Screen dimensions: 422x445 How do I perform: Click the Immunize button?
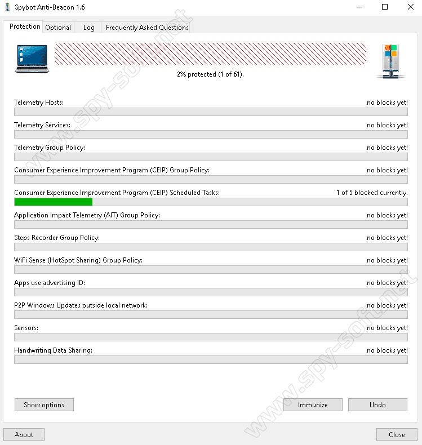313,404
